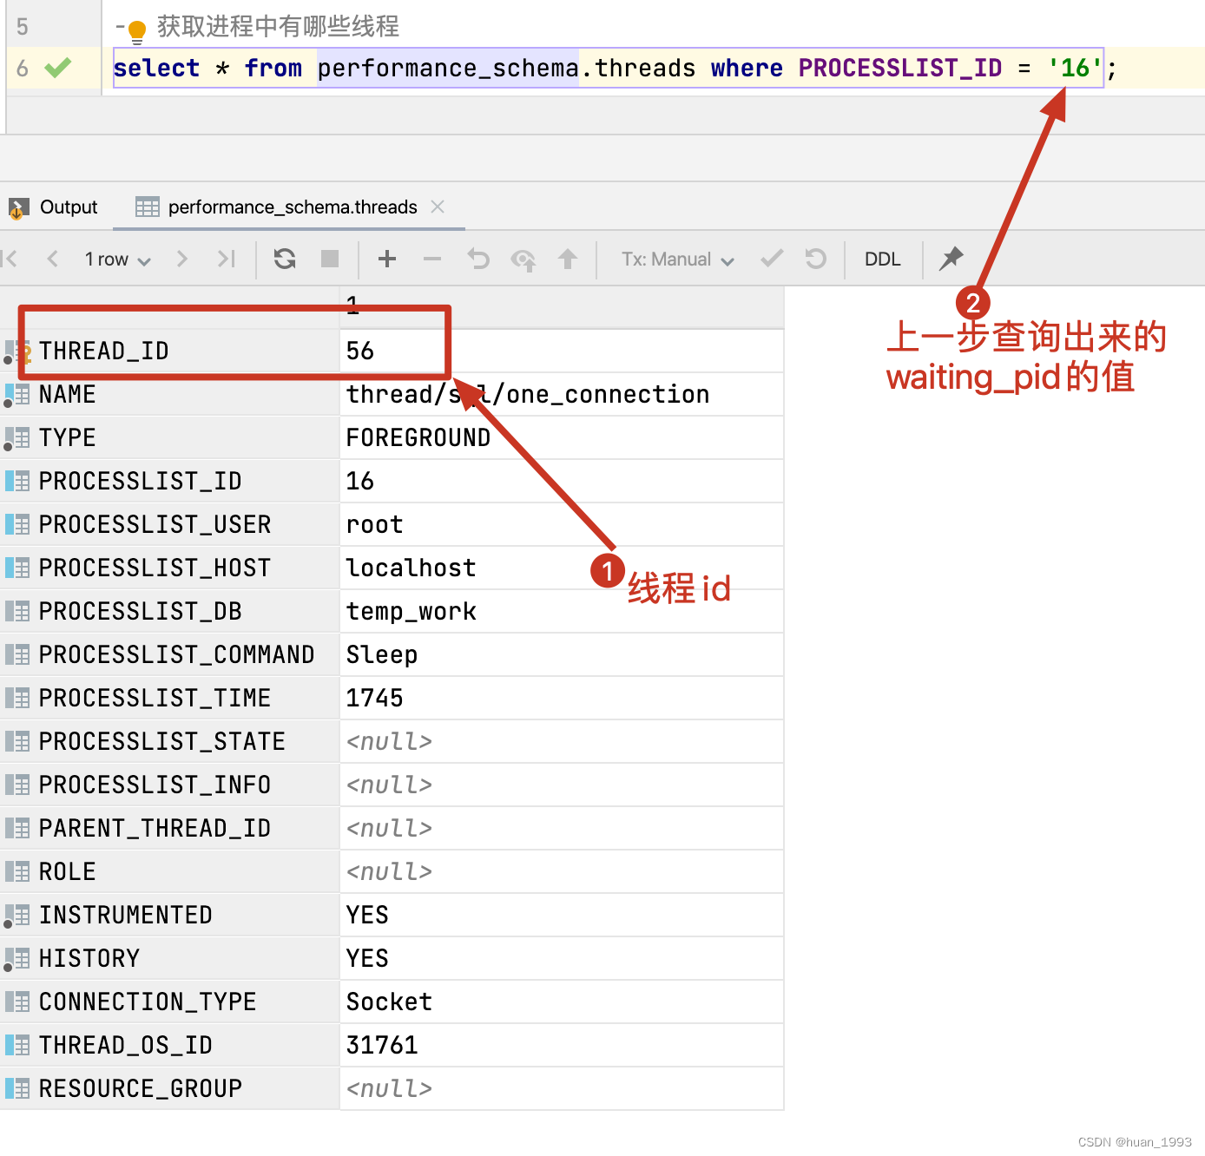The image size is (1205, 1156).
Task: Select the PROCESSLIST_COMMAND row header
Action: tap(170, 654)
